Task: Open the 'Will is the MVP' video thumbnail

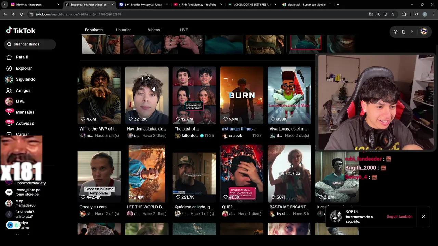Action: pyautogui.click(x=99, y=95)
